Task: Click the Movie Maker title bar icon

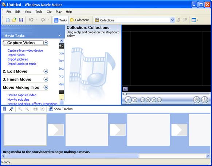Action: coord(4,4)
